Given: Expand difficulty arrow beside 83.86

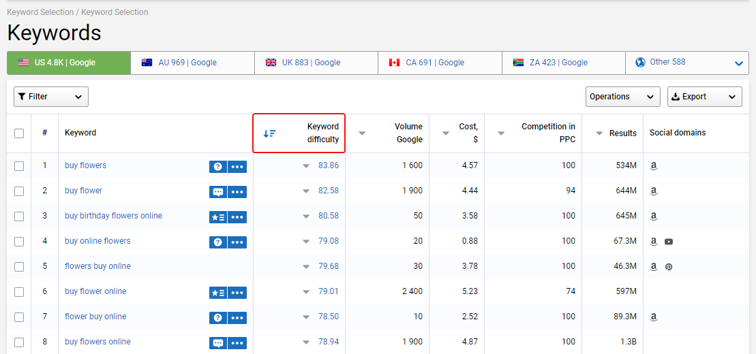Looking at the screenshot, I should (305, 166).
